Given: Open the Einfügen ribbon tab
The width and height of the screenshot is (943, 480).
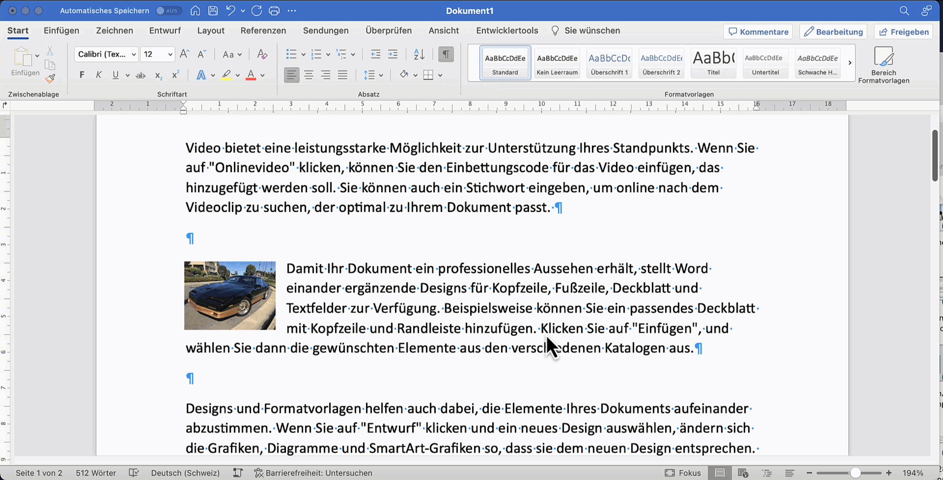Looking at the screenshot, I should point(61,30).
